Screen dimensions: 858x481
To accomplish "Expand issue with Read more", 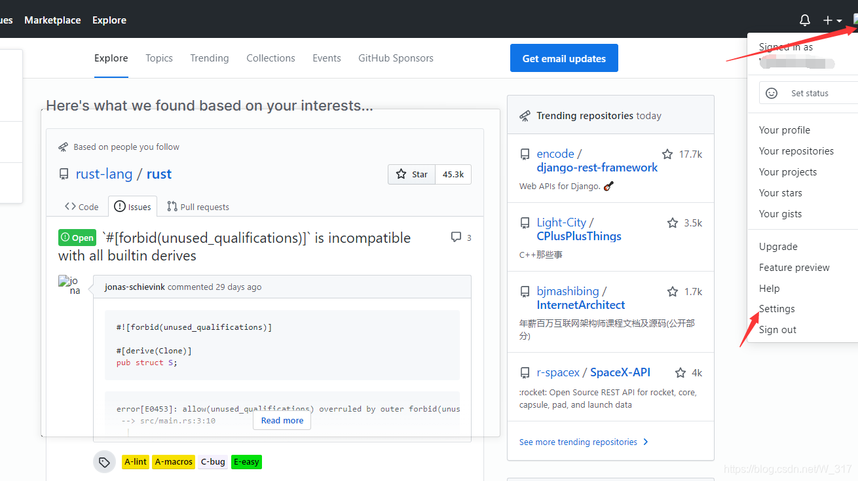I will [x=282, y=421].
